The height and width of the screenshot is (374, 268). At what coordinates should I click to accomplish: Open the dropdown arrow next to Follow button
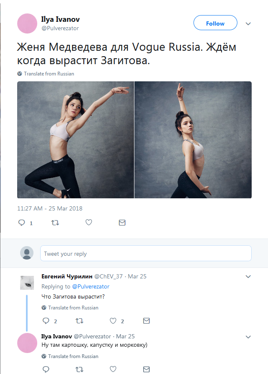248,23
